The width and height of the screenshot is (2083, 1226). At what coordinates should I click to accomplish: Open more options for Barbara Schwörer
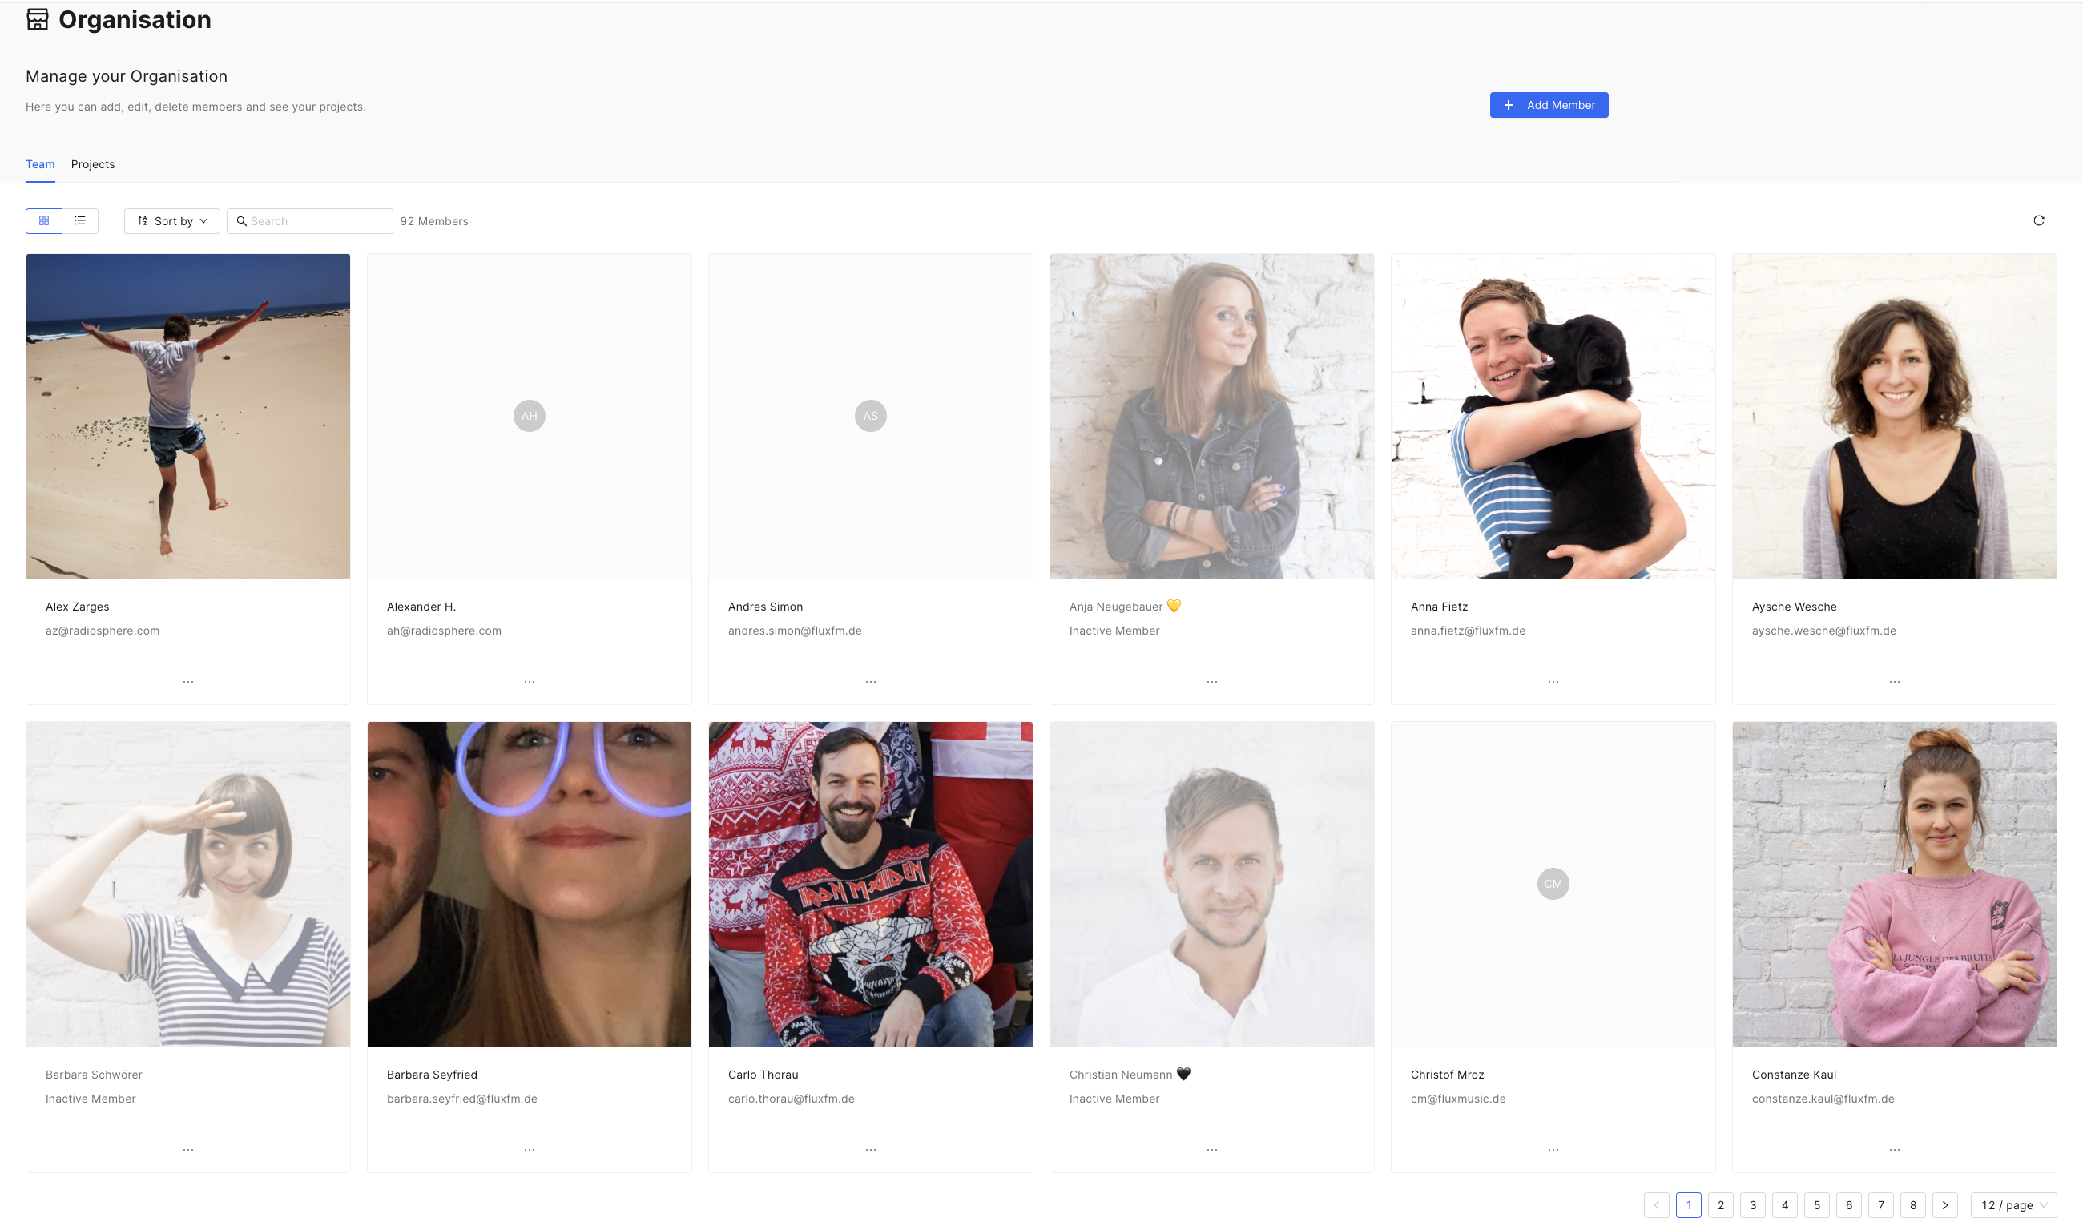[x=188, y=1150]
